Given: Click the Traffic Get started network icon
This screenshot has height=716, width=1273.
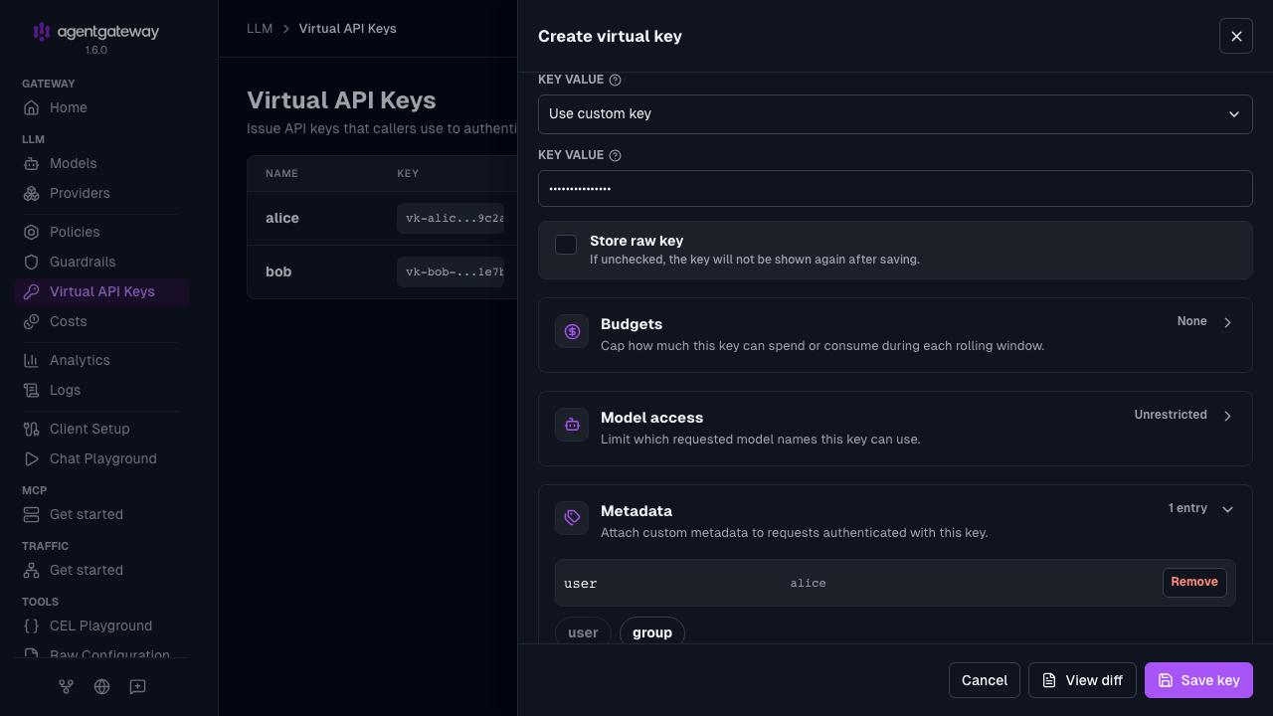Looking at the screenshot, I should [x=32, y=570].
